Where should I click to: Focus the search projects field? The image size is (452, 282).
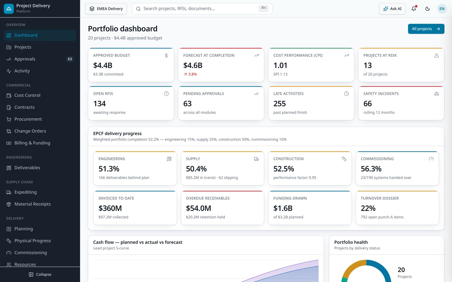(x=202, y=9)
